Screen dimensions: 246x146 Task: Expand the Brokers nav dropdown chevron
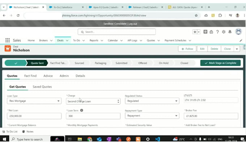tap(51, 40)
